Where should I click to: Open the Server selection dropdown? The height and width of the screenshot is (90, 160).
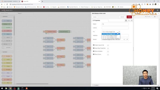[113, 39]
